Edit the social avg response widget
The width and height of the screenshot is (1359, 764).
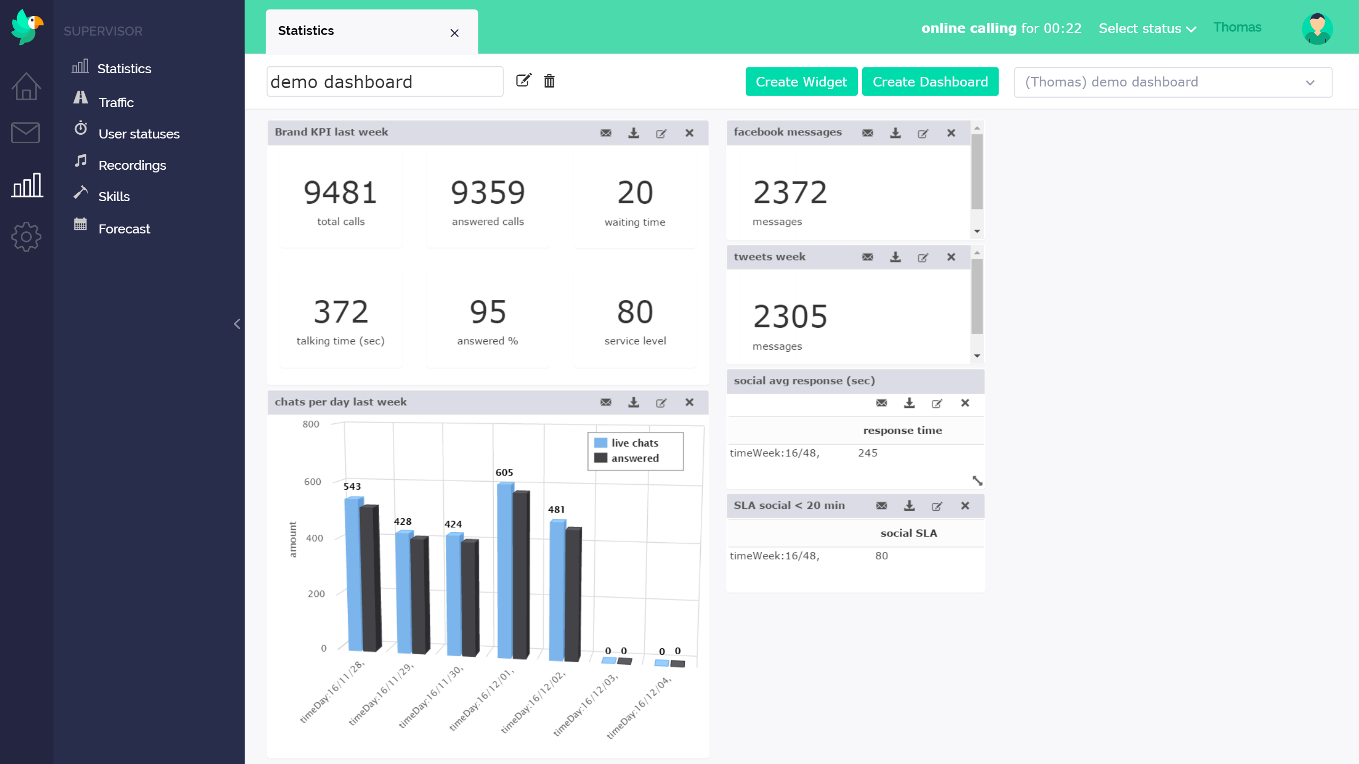936,403
